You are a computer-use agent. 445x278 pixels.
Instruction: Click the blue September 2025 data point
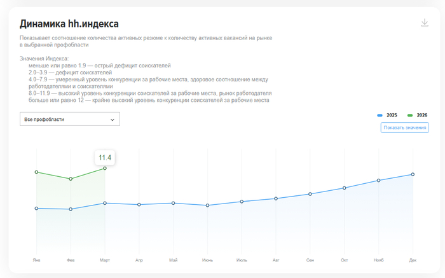tap(310, 194)
